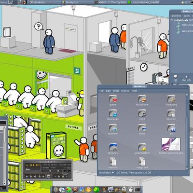The width and height of the screenshot is (193, 193).
Task: Click the XMMS previous track button
Action: coord(27,177)
